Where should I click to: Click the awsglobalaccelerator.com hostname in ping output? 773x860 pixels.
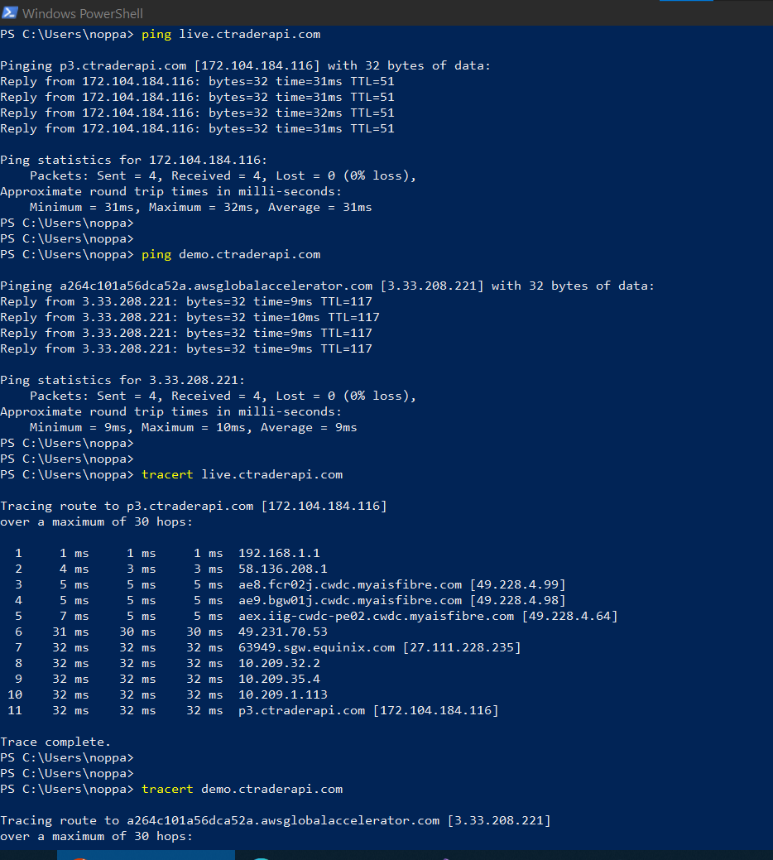coord(216,286)
